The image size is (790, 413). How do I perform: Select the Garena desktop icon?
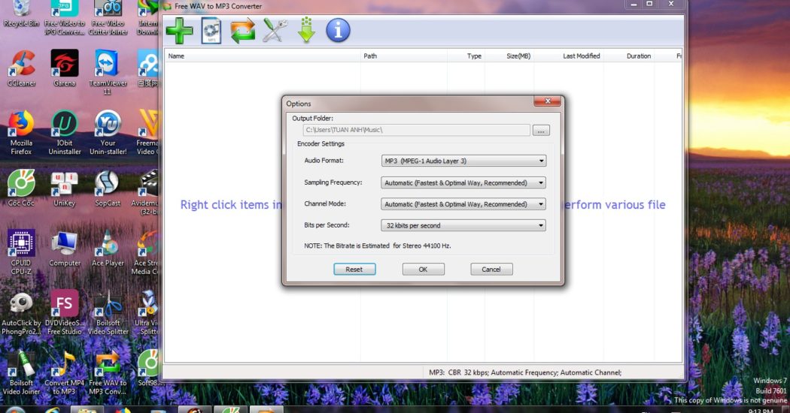pos(65,68)
